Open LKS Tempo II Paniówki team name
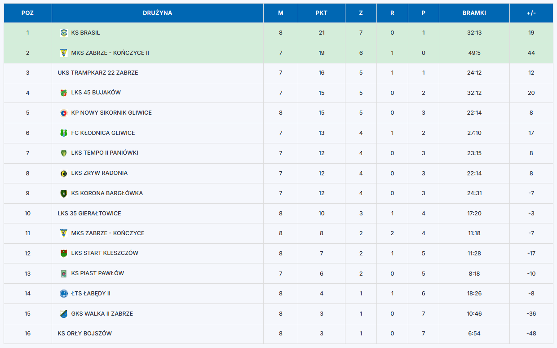The width and height of the screenshot is (557, 348). click(105, 153)
